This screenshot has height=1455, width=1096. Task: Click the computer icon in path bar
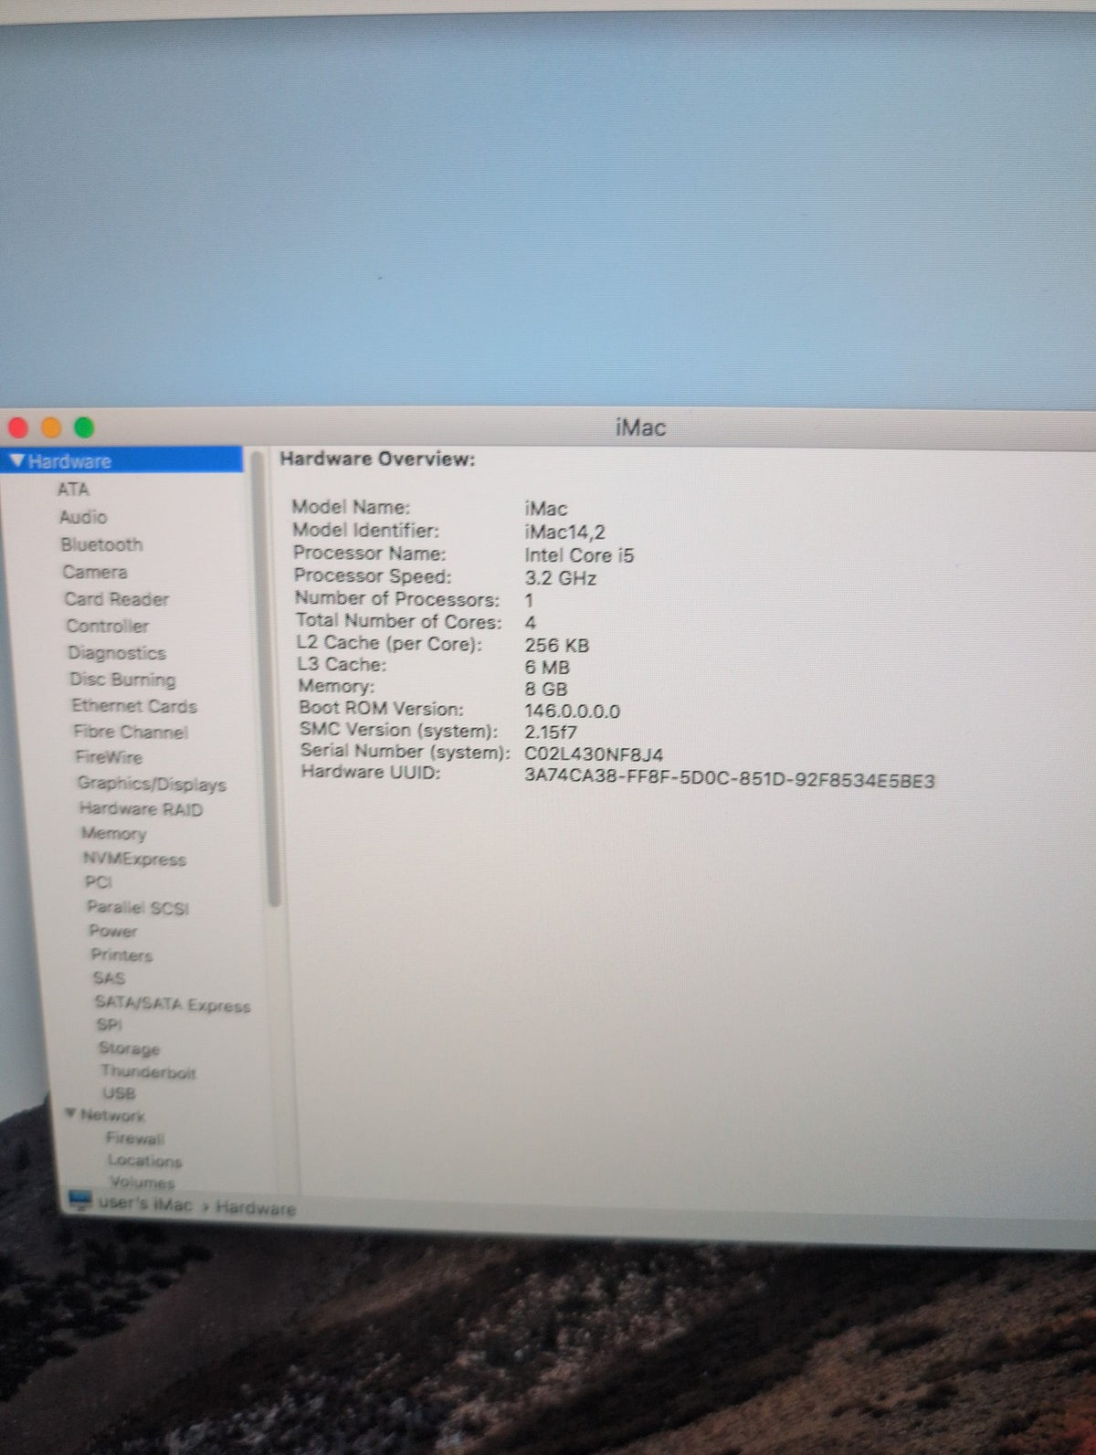point(80,1199)
